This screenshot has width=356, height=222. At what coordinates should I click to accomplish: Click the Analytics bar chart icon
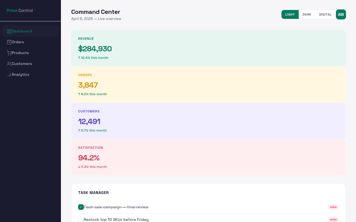[x=9, y=75]
